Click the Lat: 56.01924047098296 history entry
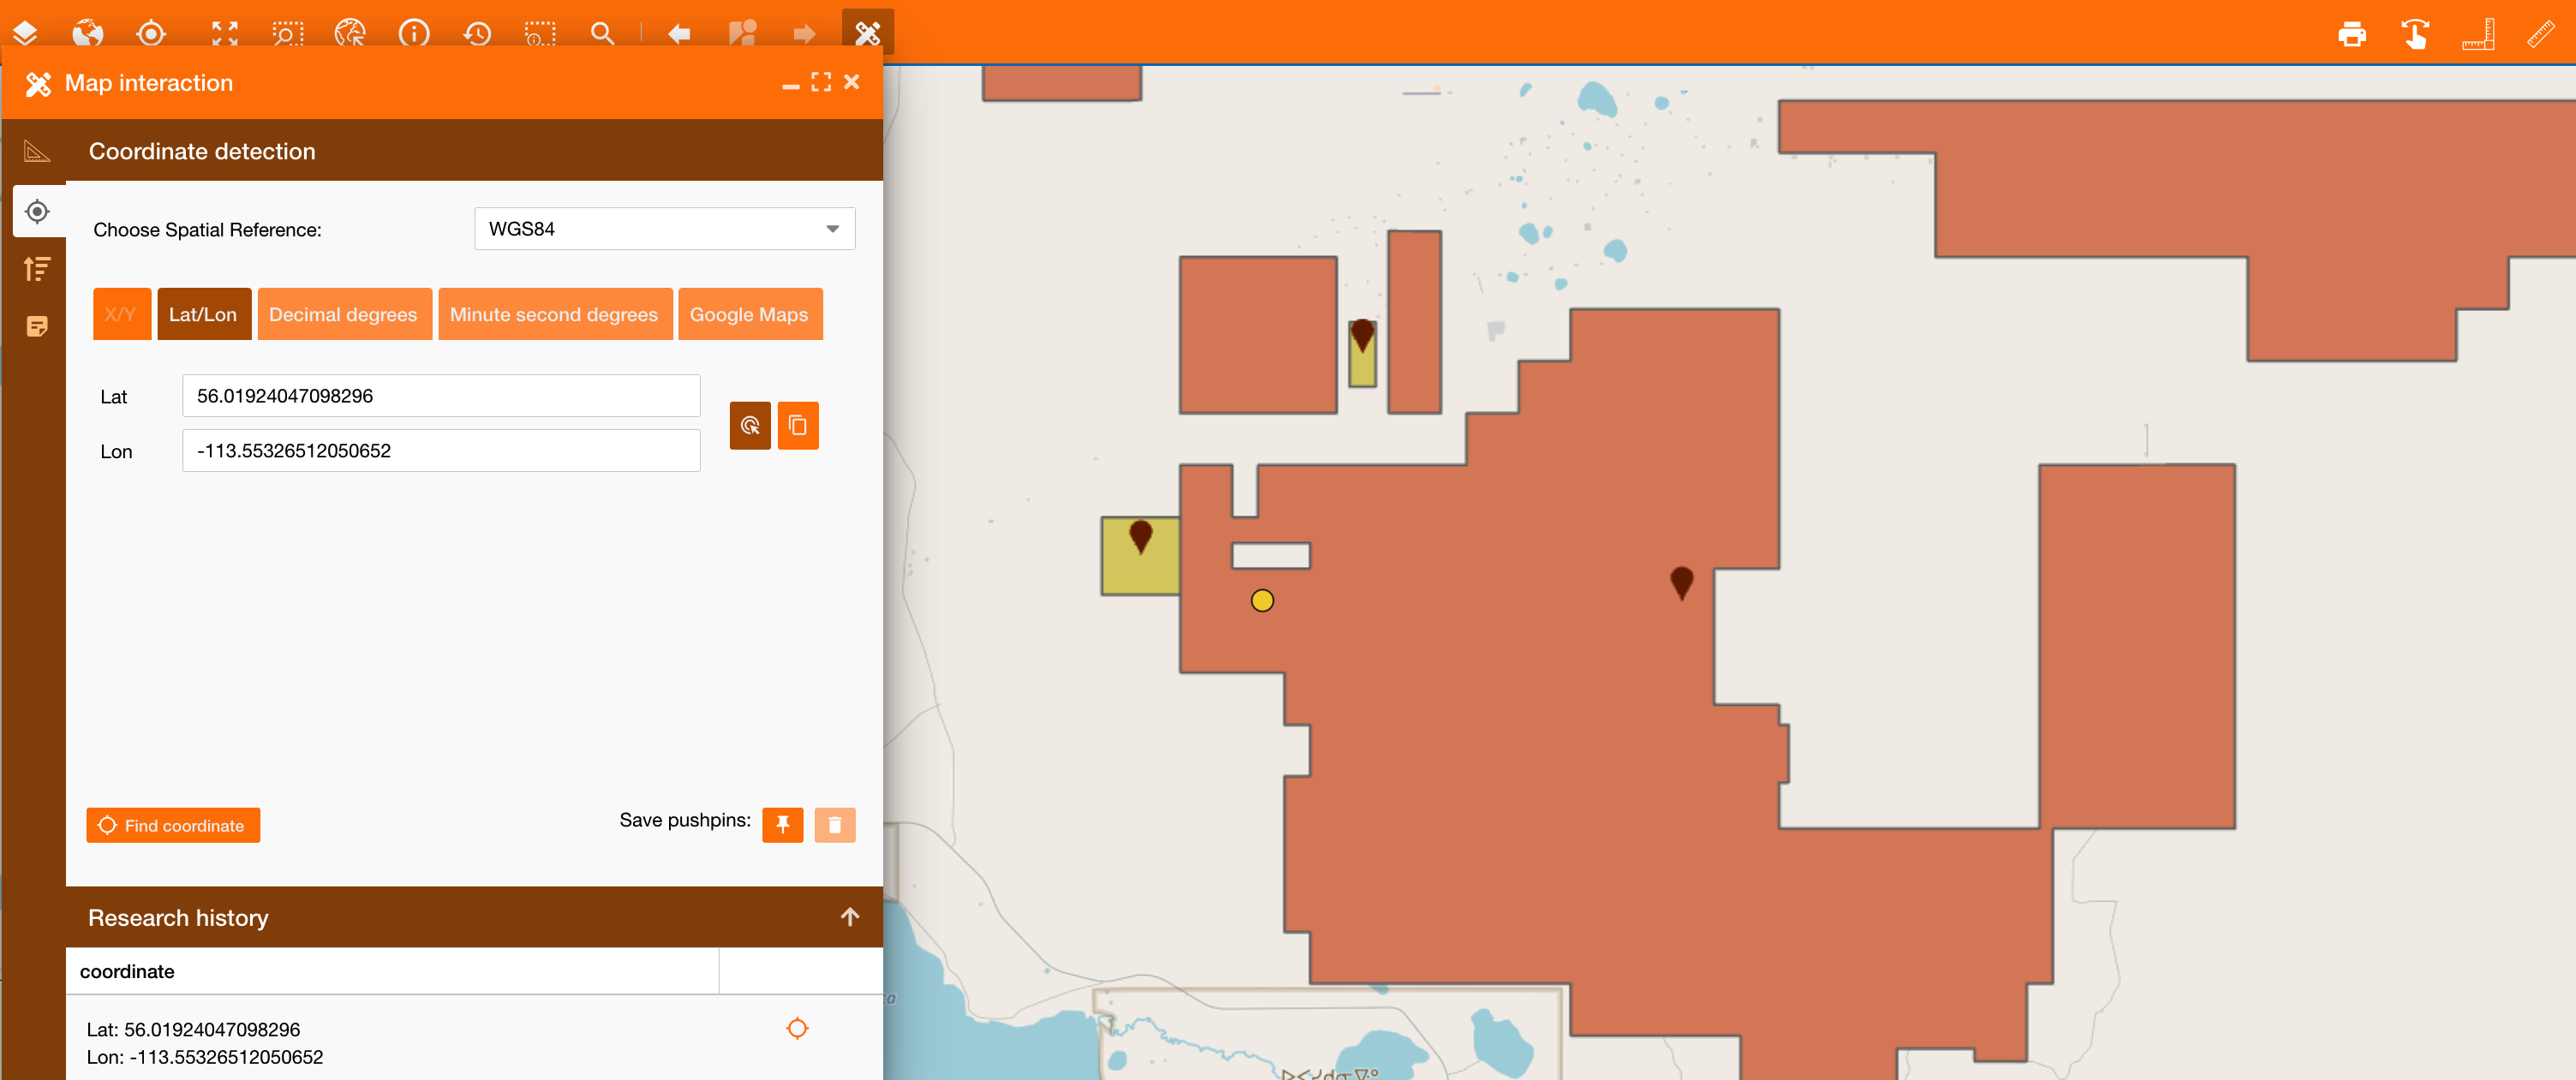The image size is (2576, 1080). (193, 1029)
